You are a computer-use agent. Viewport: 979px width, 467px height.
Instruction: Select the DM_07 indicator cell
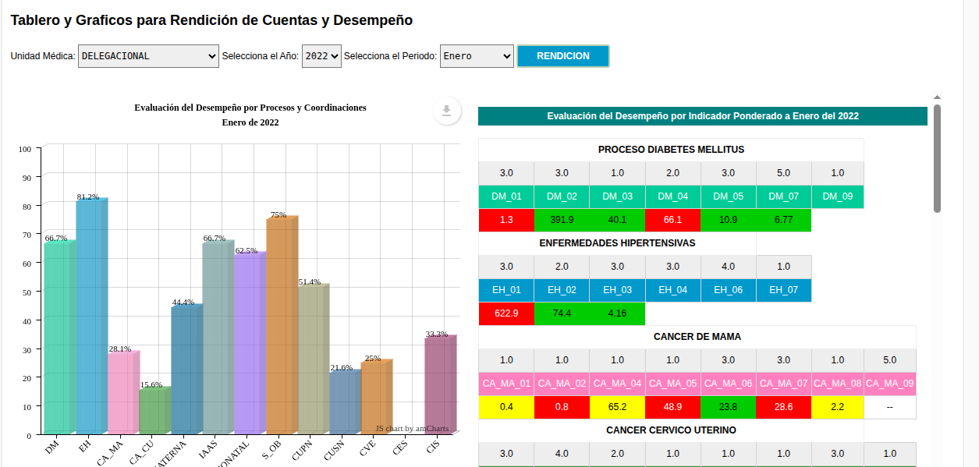click(783, 196)
